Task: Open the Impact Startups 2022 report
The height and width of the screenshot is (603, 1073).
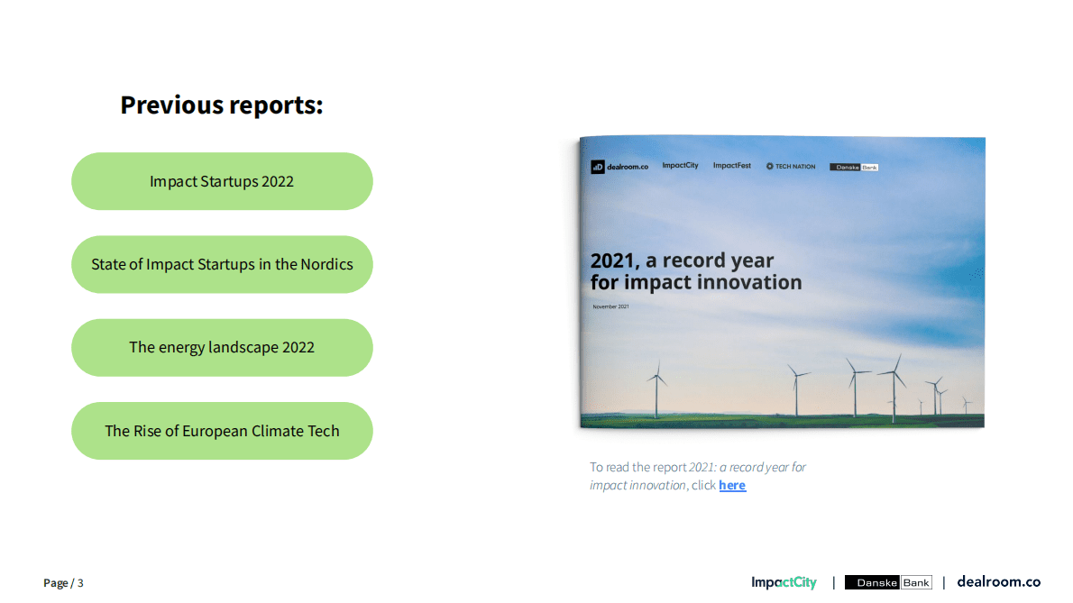Action: (222, 181)
